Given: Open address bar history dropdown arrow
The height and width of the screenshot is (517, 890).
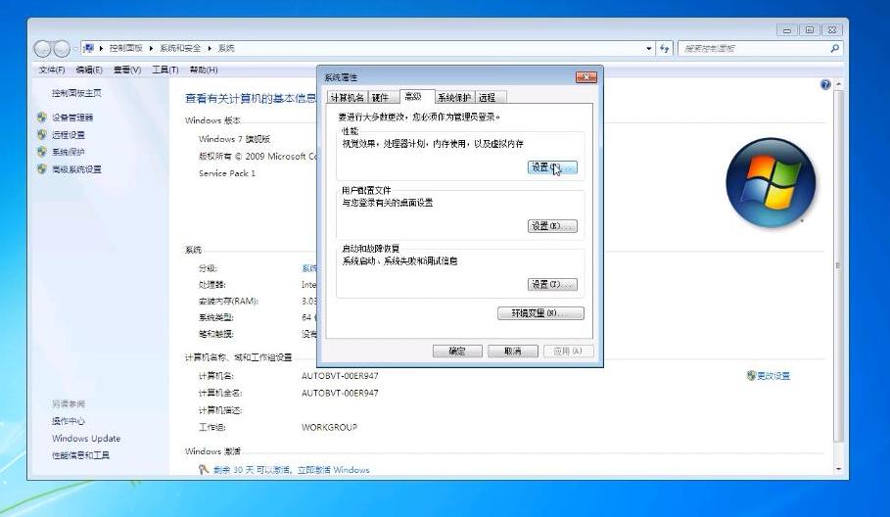Looking at the screenshot, I should point(649,48).
